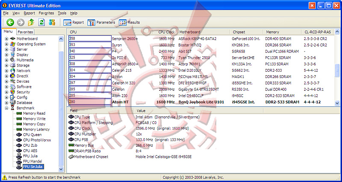Open the Favorites menu

(x=46, y=13)
